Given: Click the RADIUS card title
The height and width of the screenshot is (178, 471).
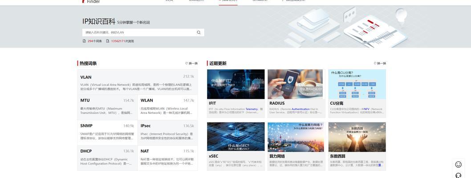Looking at the screenshot, I should (277, 103).
